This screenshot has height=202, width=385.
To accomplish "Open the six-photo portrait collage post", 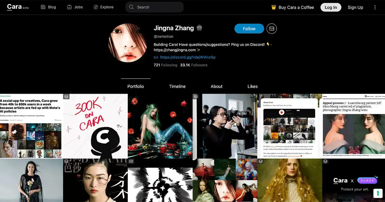I will coord(225,180).
